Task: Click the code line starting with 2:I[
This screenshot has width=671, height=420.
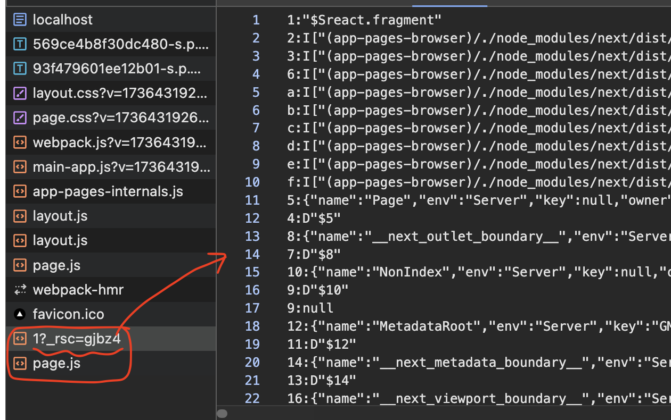Action: [x=478, y=38]
